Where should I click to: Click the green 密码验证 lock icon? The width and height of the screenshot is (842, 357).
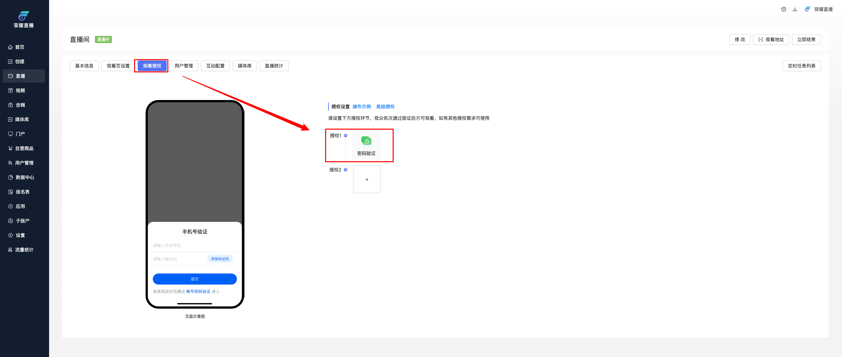point(366,141)
